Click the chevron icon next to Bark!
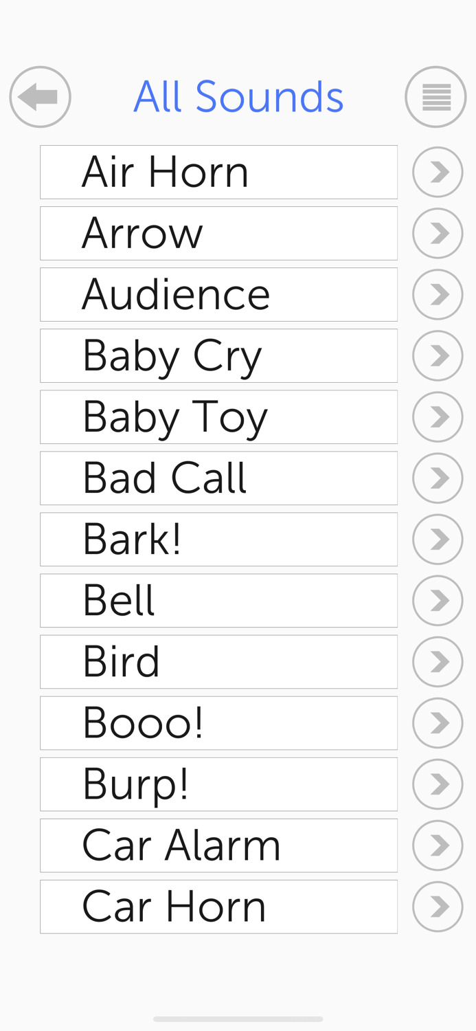Viewport: 476px width, 1031px height. tap(438, 539)
